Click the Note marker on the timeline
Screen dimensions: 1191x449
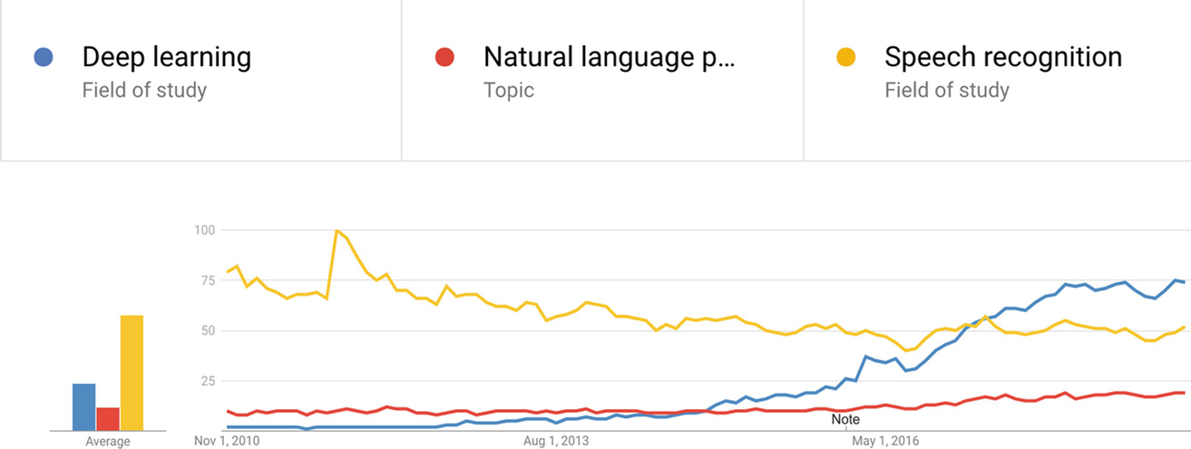pos(845,420)
